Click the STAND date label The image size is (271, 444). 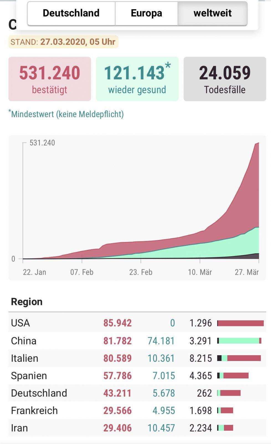63,42
